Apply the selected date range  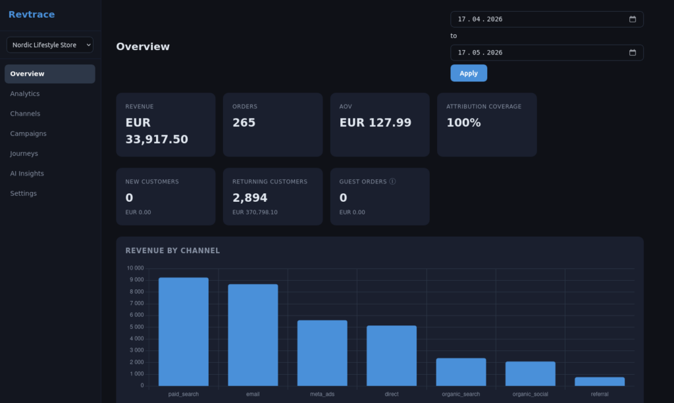(x=469, y=74)
